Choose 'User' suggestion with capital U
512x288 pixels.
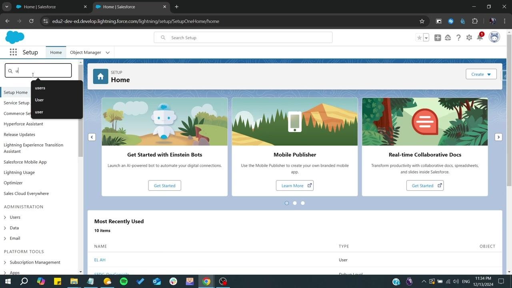click(57, 100)
